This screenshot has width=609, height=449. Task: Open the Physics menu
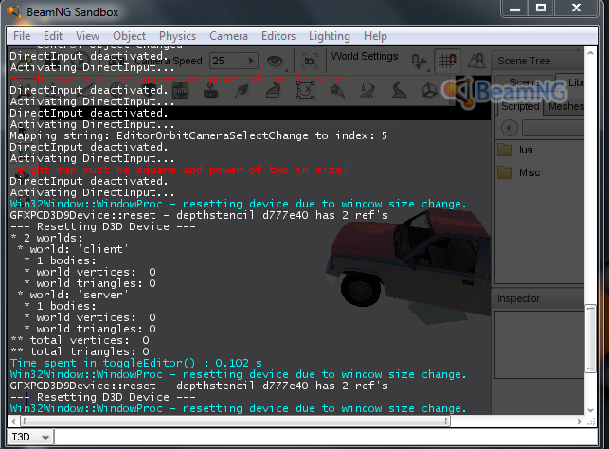point(177,36)
